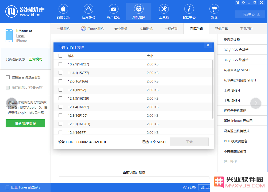Click 从设备备份 SHSH option

click(242, 70)
